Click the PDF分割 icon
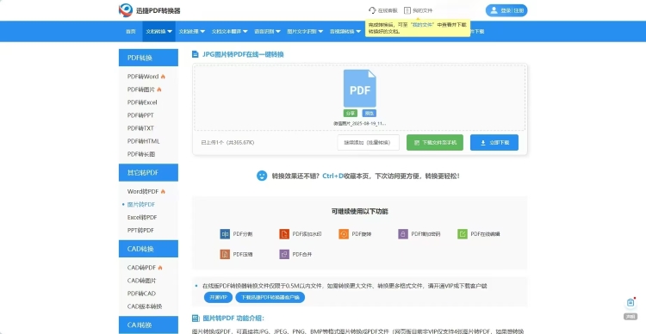This screenshot has width=646, height=334. tap(225, 234)
